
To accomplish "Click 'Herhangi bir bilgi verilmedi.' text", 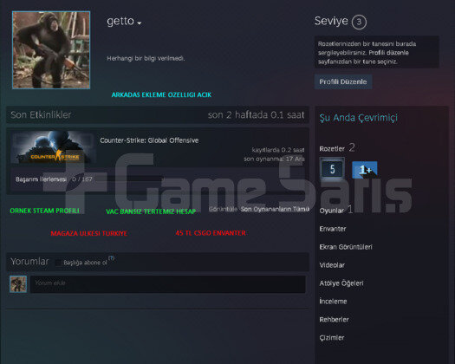I will [x=146, y=58].
